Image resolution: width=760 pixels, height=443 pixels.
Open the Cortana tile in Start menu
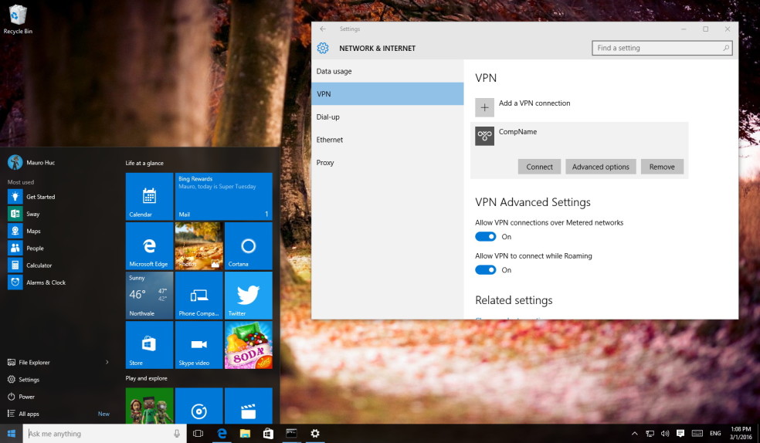(248, 245)
